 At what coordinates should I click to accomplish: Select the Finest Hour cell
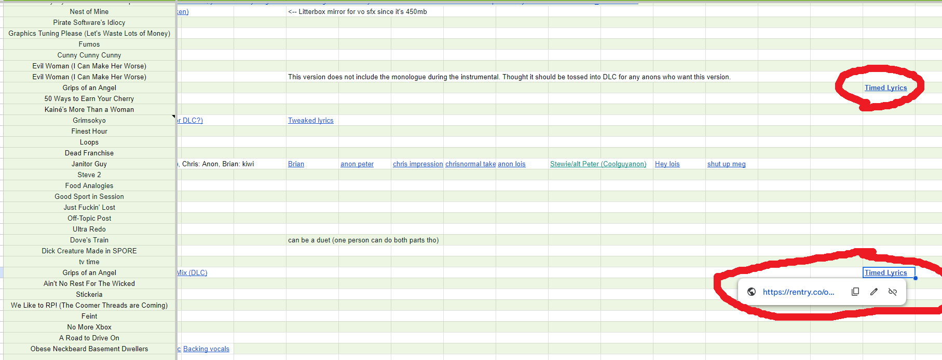pyautogui.click(x=89, y=131)
